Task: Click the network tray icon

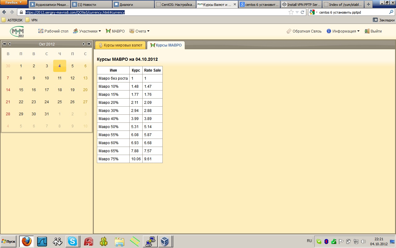Action: [356, 241]
